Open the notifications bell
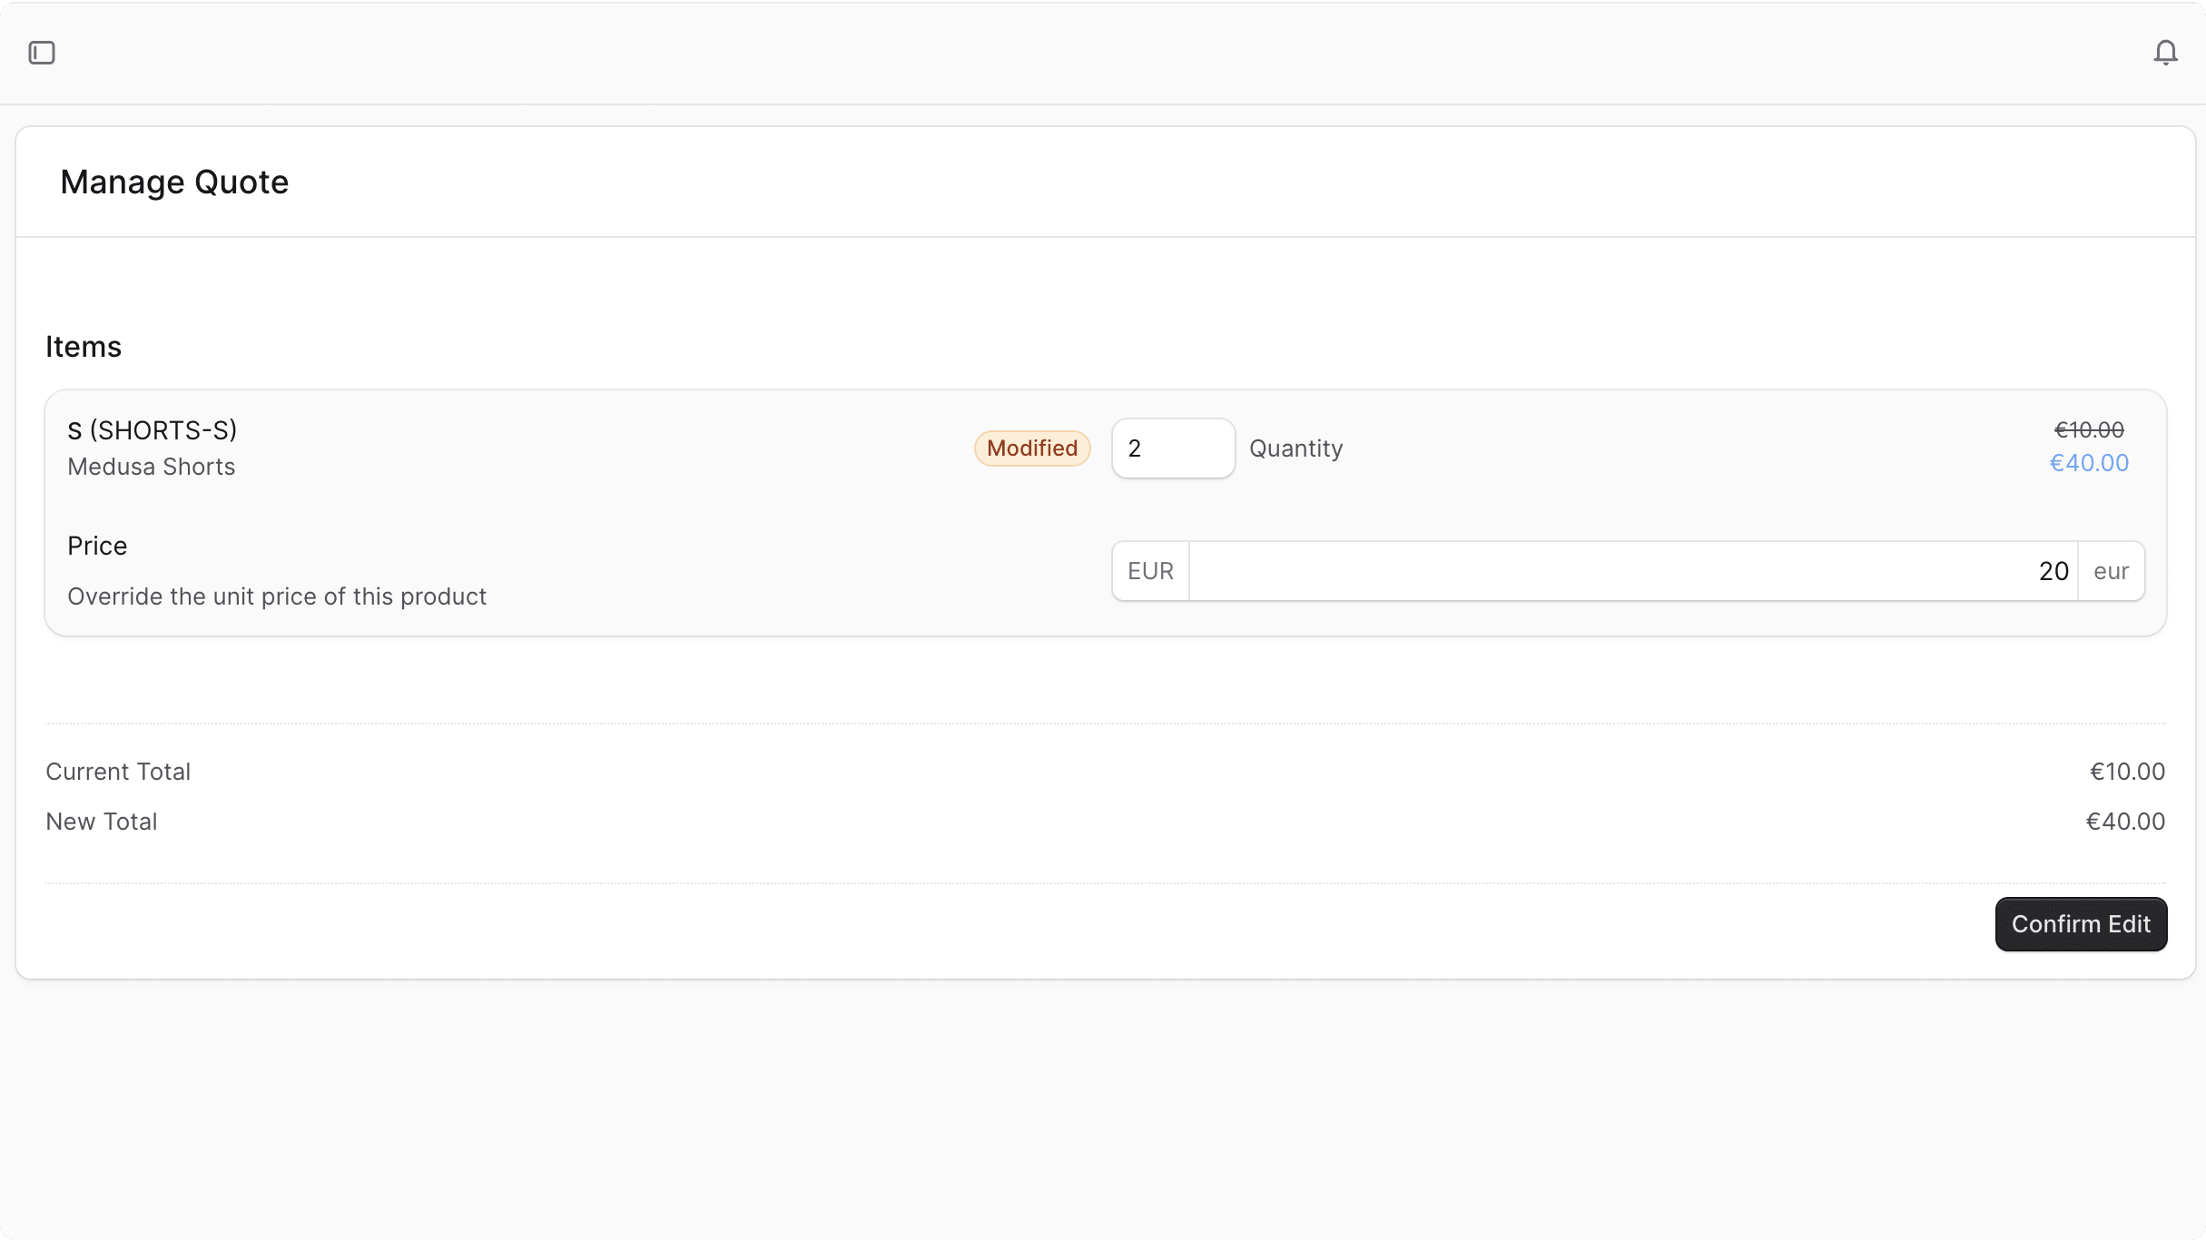 coord(2165,52)
